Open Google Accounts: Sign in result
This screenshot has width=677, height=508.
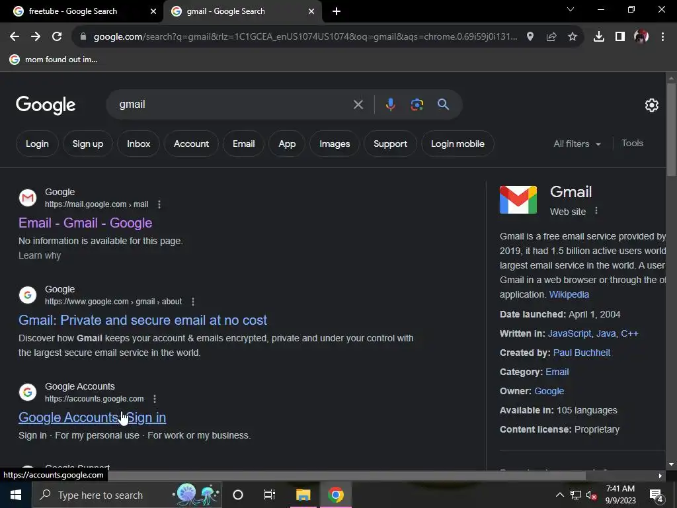tap(93, 417)
